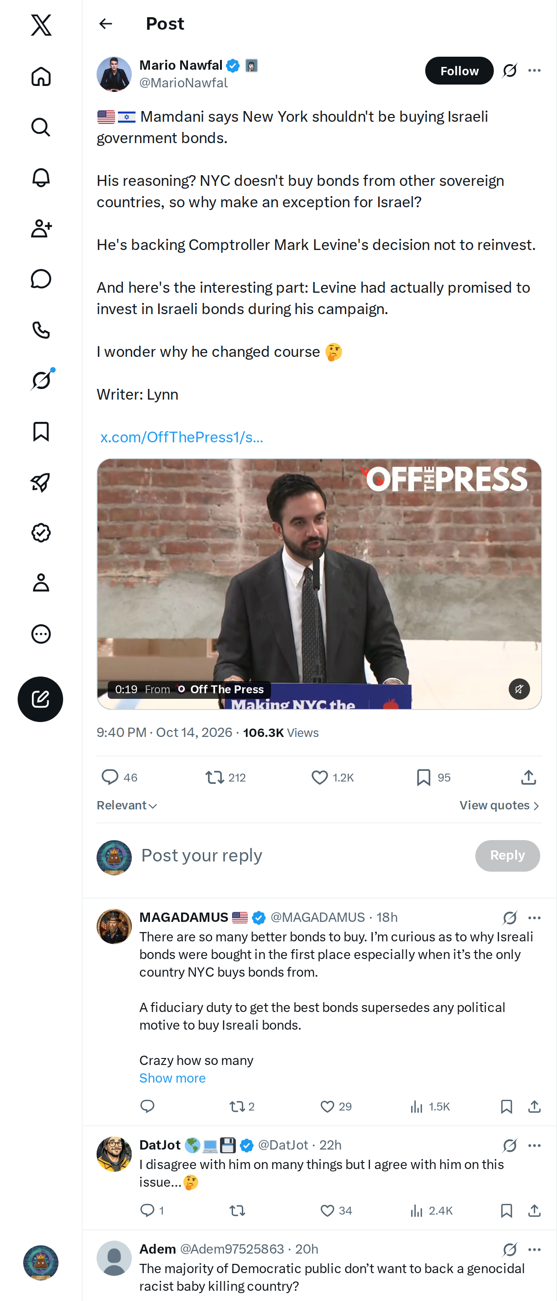Open Bookmarks in the sidebar

pyautogui.click(x=41, y=431)
